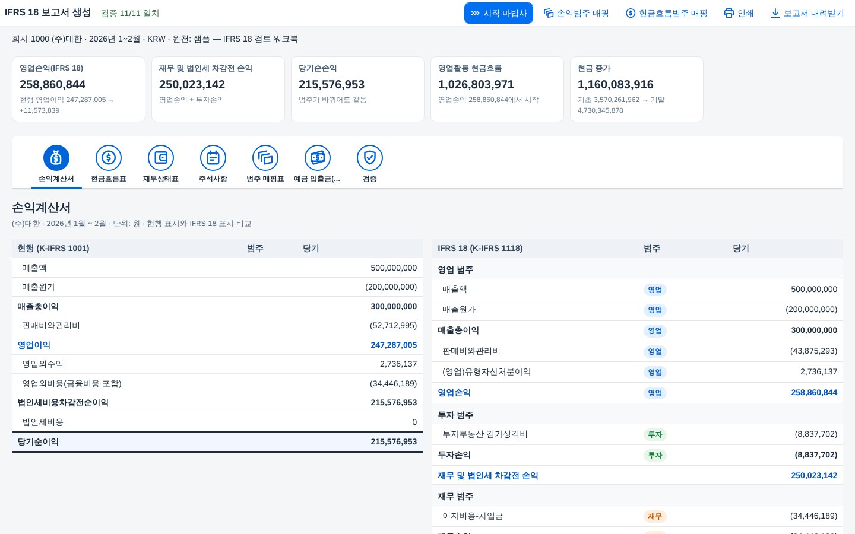Click the 영업외수익 row label
855x534 pixels.
(x=43, y=364)
